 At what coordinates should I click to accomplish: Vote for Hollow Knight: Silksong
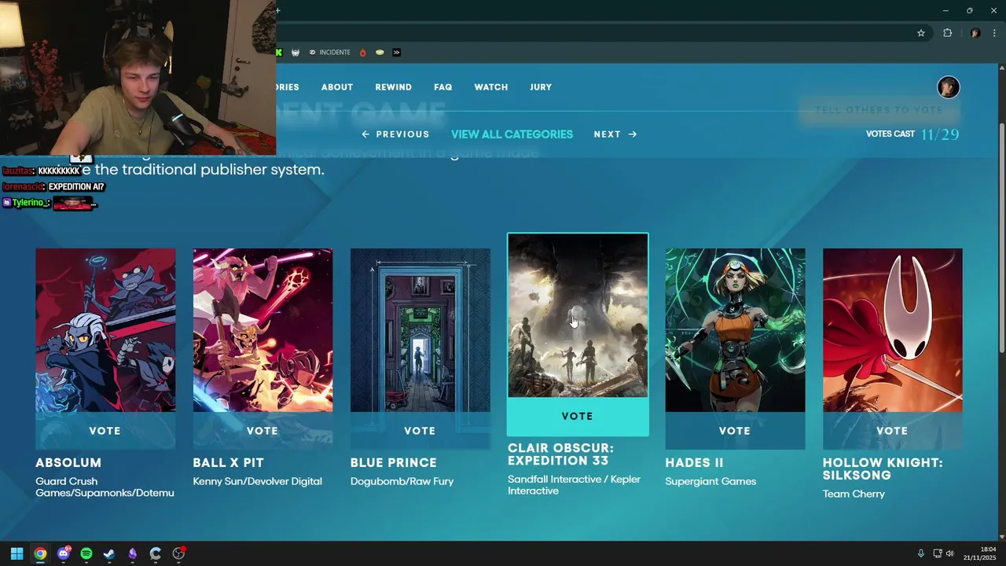pos(892,431)
